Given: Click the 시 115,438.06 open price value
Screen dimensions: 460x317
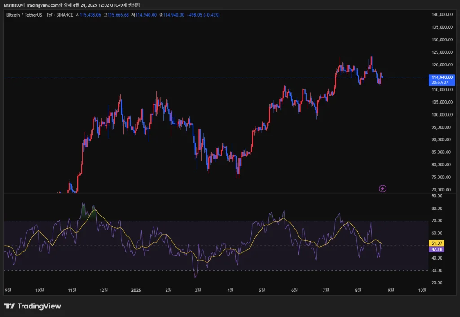Looking at the screenshot, I should click(x=89, y=15).
